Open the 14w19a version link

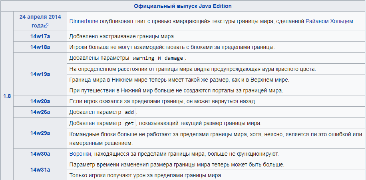pyautogui.click(x=40, y=74)
